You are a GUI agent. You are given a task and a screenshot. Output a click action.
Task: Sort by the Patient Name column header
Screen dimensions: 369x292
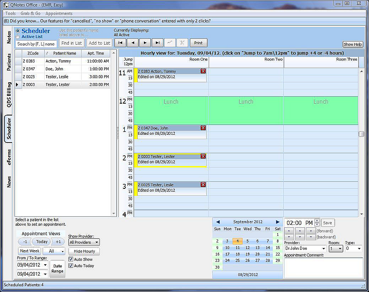pos(63,53)
